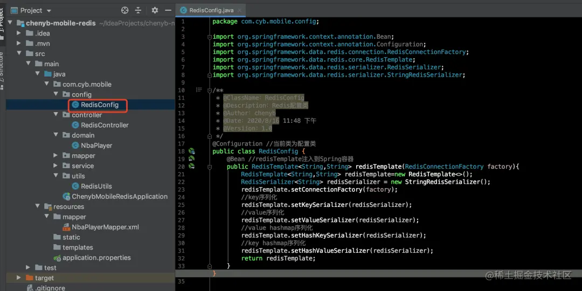
Task: Click the RedisUtils class icon
Action: tap(75, 186)
